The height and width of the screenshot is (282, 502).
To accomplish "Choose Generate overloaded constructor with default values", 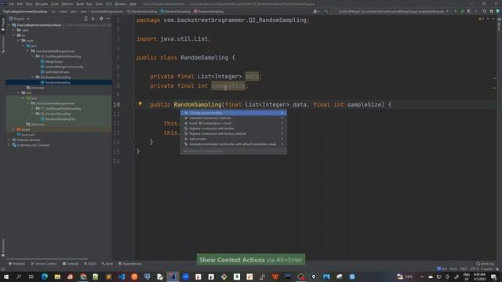I will pos(234,144).
